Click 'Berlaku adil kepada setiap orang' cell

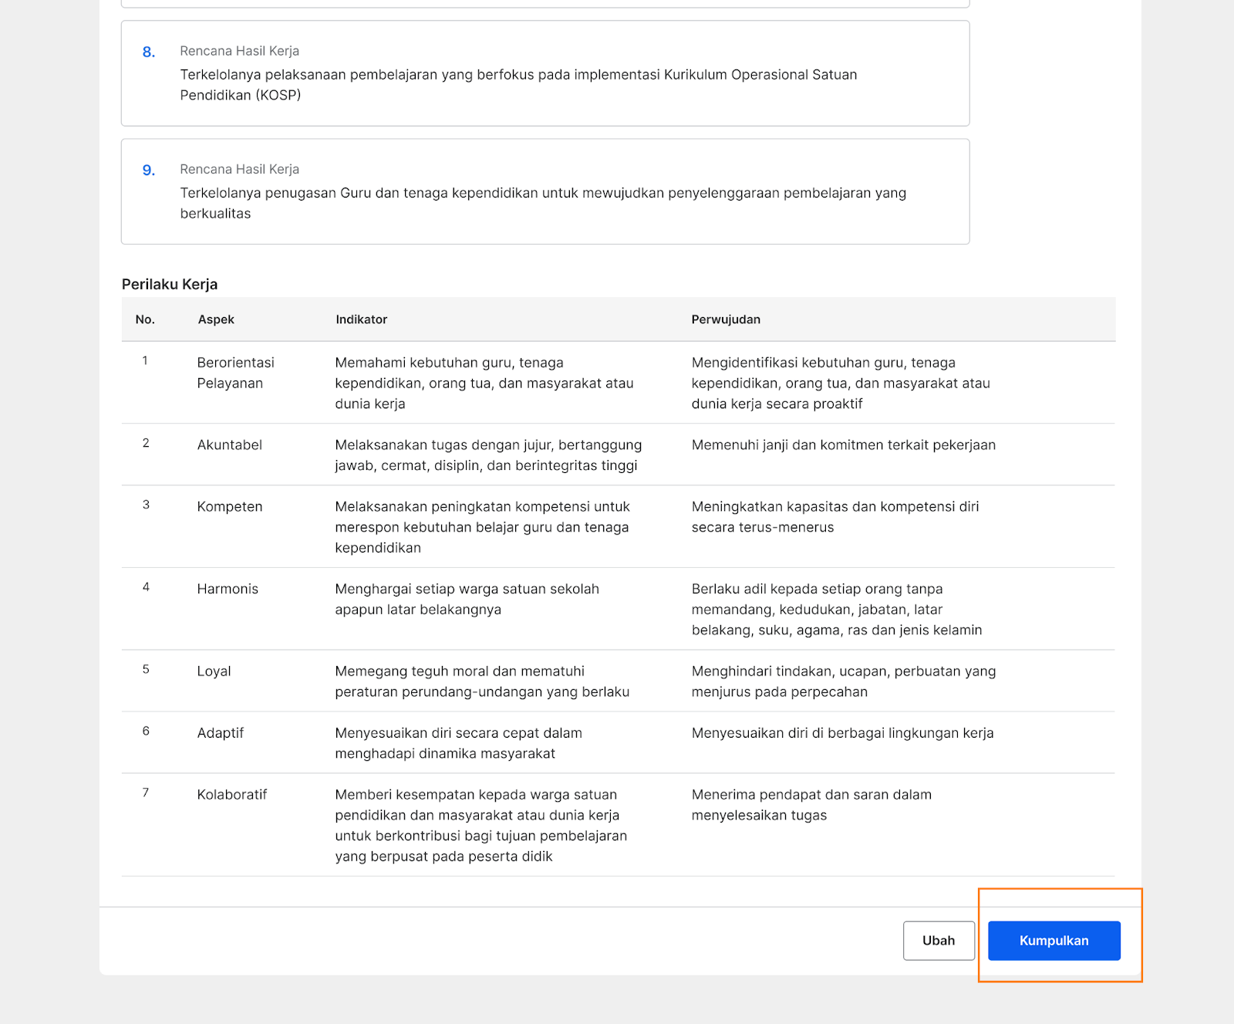tap(837, 610)
